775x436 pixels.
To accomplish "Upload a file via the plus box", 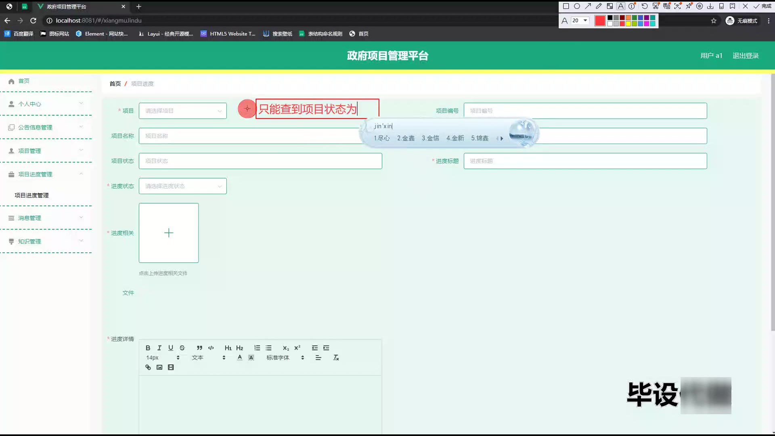I will (169, 233).
